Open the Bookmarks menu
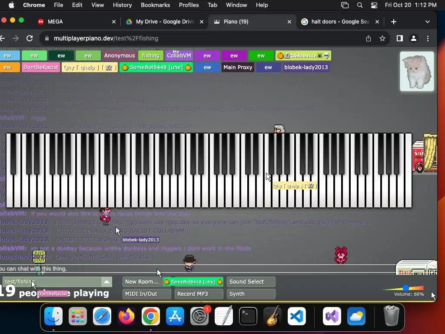 pyautogui.click(x=155, y=5)
